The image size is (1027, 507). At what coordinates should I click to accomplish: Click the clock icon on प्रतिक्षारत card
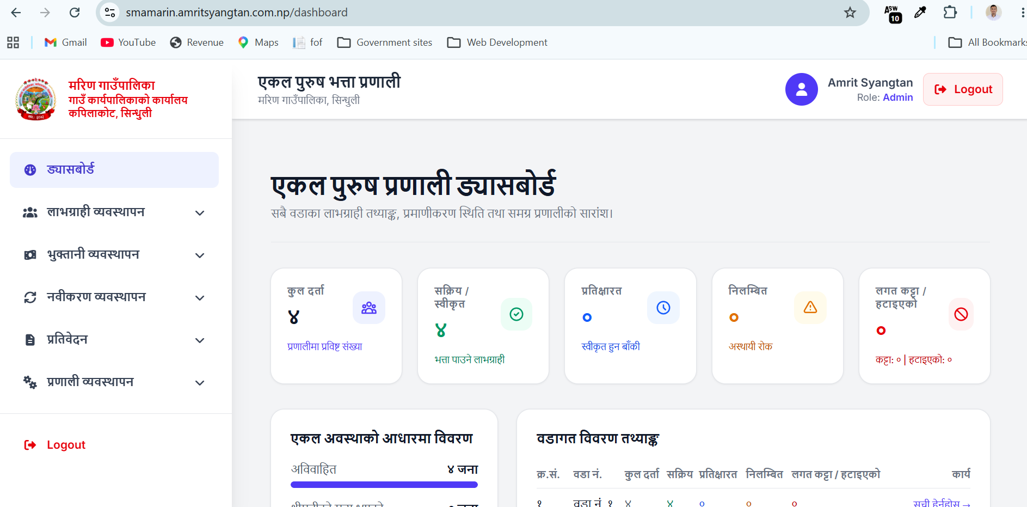tap(663, 308)
